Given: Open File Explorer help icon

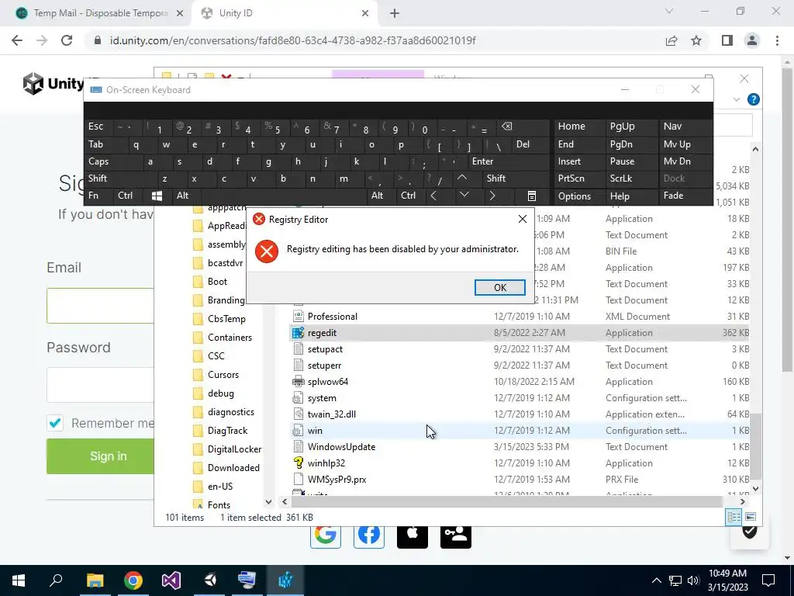Looking at the screenshot, I should (x=753, y=99).
